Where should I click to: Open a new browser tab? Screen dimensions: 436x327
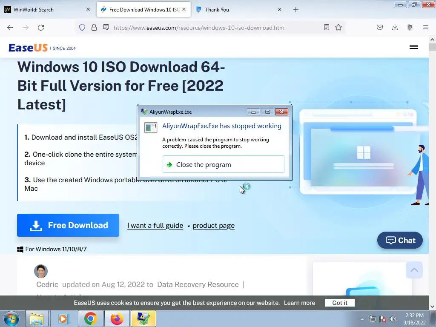295,10
